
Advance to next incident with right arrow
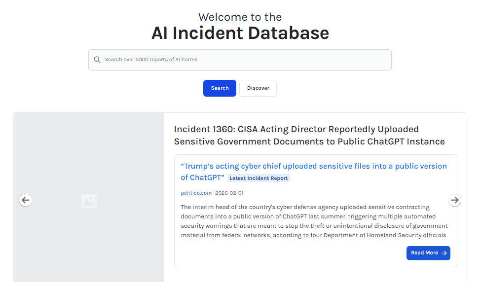(x=455, y=200)
